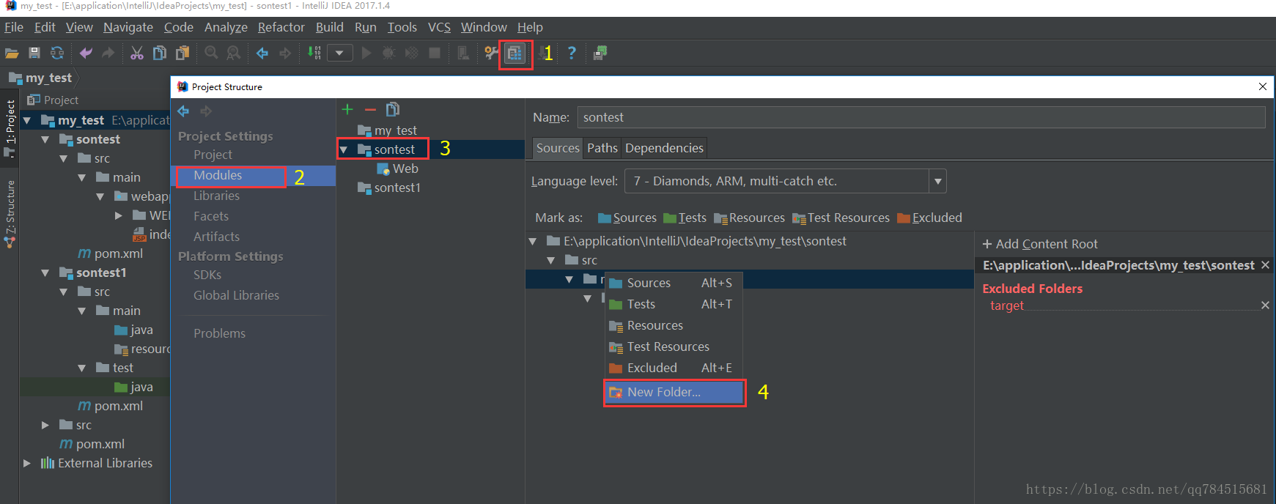Image resolution: width=1276 pixels, height=504 pixels.
Task: Mark as Excluded button
Action: click(929, 218)
